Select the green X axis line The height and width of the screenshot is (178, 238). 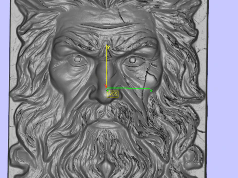pyautogui.click(x=128, y=89)
